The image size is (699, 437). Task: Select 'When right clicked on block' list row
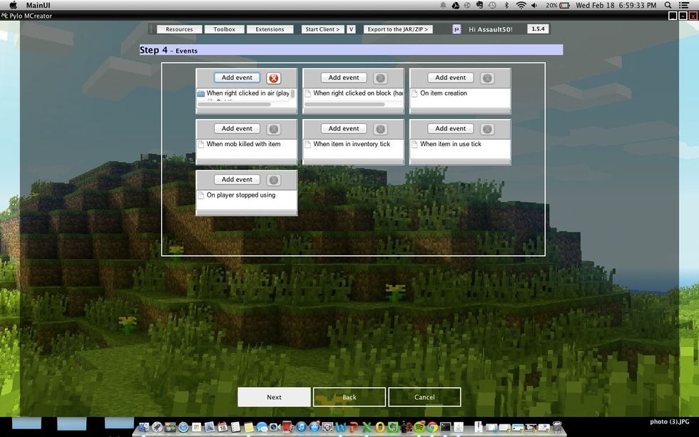(354, 93)
